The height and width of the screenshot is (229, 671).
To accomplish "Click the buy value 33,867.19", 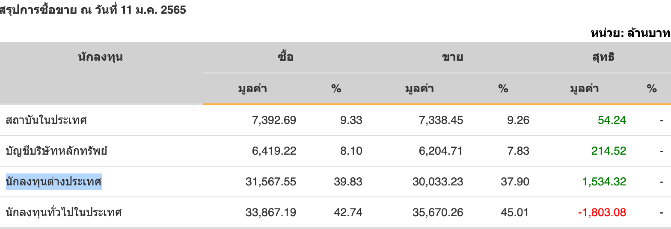I will coord(271,212).
